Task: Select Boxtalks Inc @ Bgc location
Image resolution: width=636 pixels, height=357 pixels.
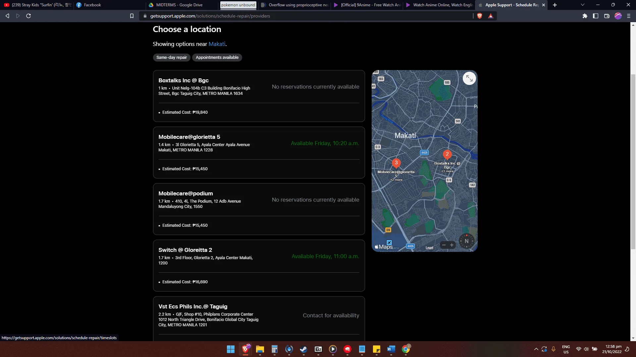Action: coord(259,96)
